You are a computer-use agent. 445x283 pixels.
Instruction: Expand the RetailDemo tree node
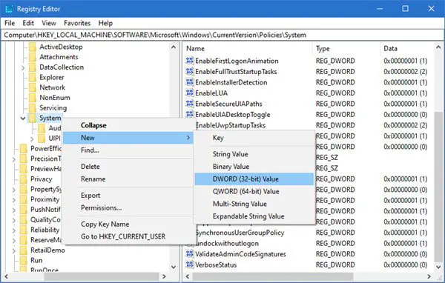(14, 250)
